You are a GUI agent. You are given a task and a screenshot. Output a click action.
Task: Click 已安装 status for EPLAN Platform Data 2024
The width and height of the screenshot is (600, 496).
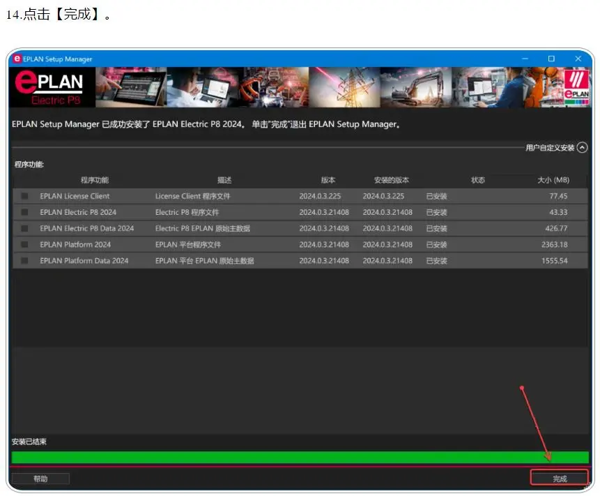click(x=437, y=260)
